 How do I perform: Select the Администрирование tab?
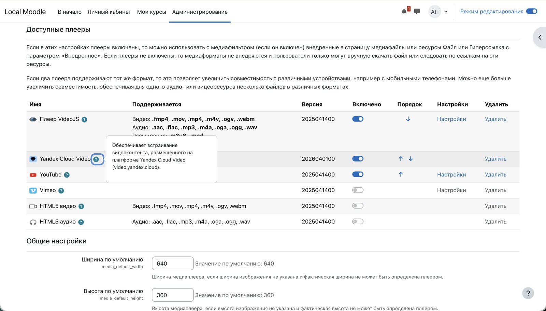[200, 12]
